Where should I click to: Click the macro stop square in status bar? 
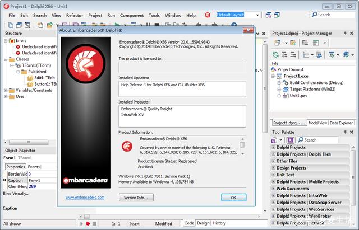tap(94, 224)
